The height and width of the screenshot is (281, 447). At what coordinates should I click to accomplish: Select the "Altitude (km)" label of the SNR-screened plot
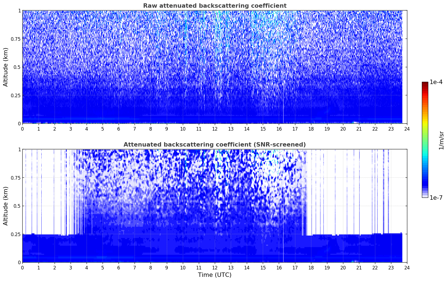[x=6, y=206]
